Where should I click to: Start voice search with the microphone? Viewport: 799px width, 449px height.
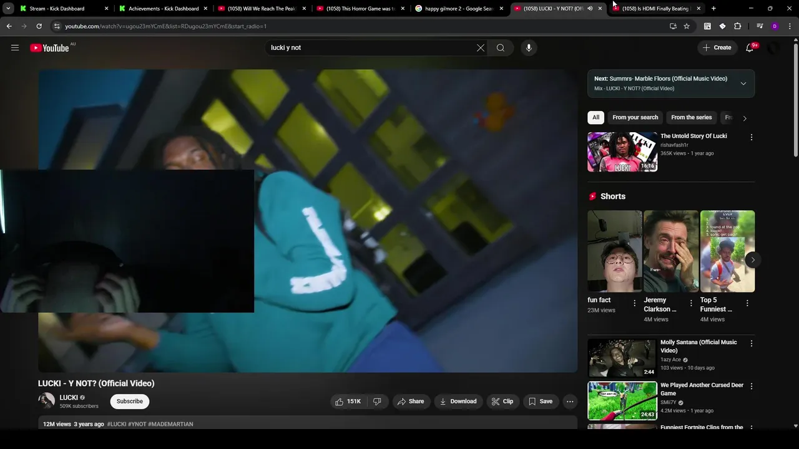(529, 47)
